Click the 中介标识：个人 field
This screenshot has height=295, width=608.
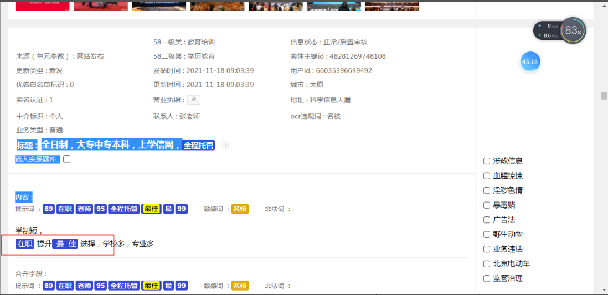39,116
